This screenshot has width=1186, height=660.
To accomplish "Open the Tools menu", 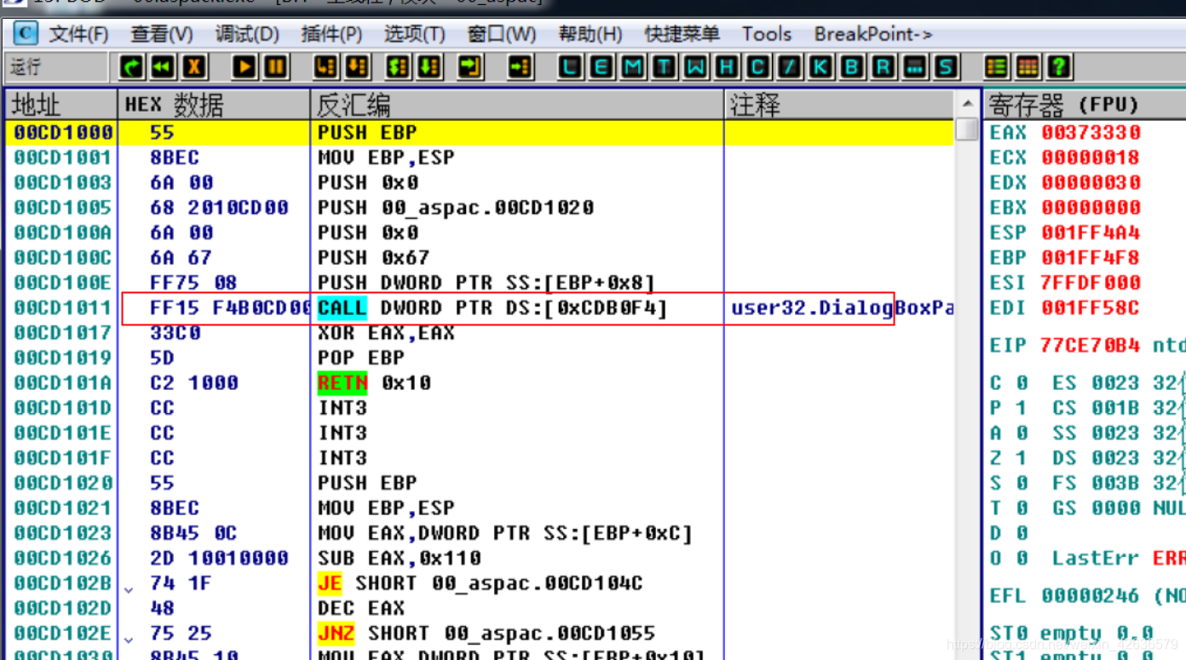I will (x=767, y=34).
